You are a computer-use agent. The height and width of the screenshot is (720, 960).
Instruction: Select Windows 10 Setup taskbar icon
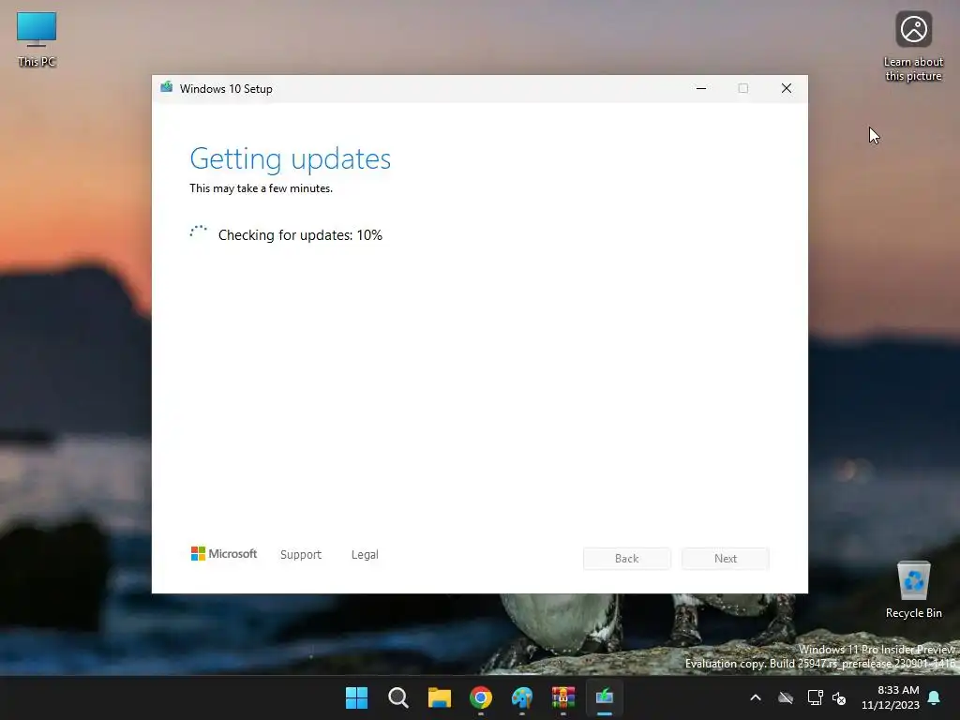coord(605,697)
